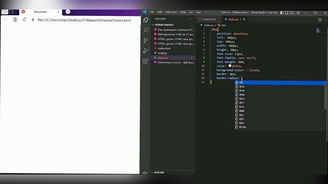The width and height of the screenshot is (328, 184).
Task: Select style.css in the file explorer
Action: [x=174, y=58]
